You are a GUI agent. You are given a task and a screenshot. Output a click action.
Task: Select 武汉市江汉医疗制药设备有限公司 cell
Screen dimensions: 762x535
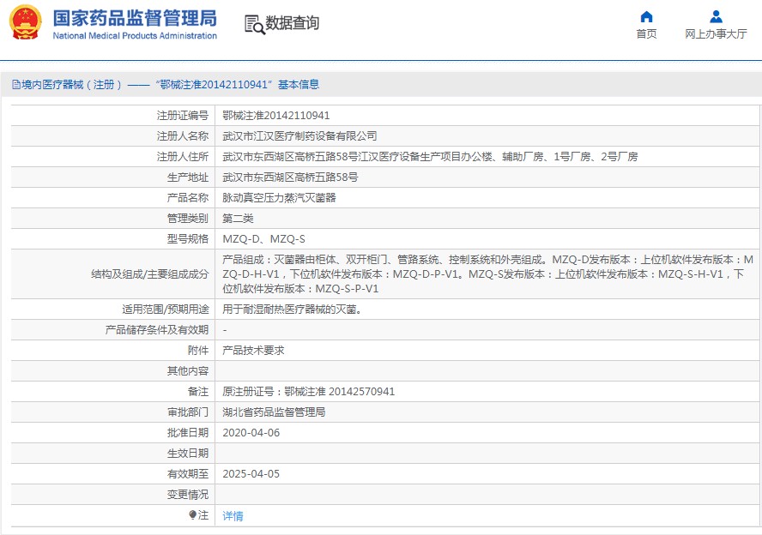pyautogui.click(x=299, y=136)
